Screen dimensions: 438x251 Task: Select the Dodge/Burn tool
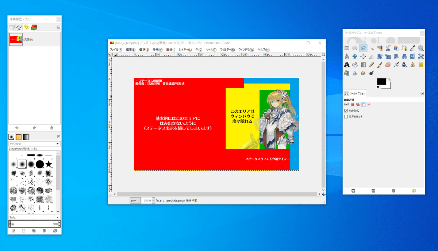372,73
